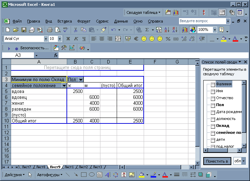The height and width of the screenshot is (181, 250).
Task: Open Chart Wizard on standard toolbar
Action: (x=185, y=30)
